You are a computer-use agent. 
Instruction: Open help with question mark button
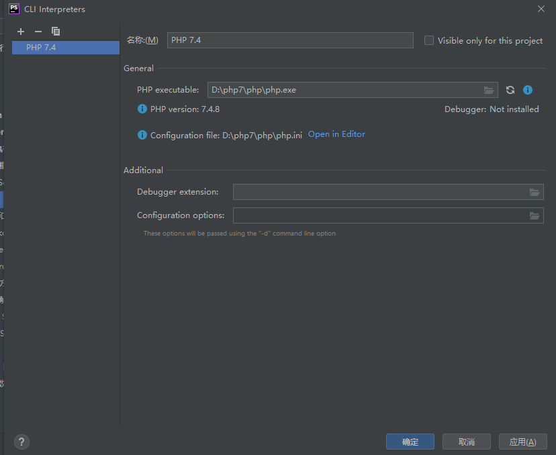coord(21,442)
